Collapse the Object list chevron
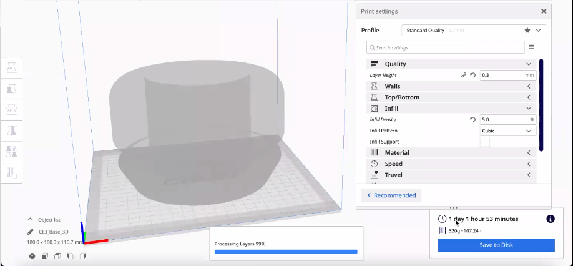The image size is (573, 266). coord(31,220)
